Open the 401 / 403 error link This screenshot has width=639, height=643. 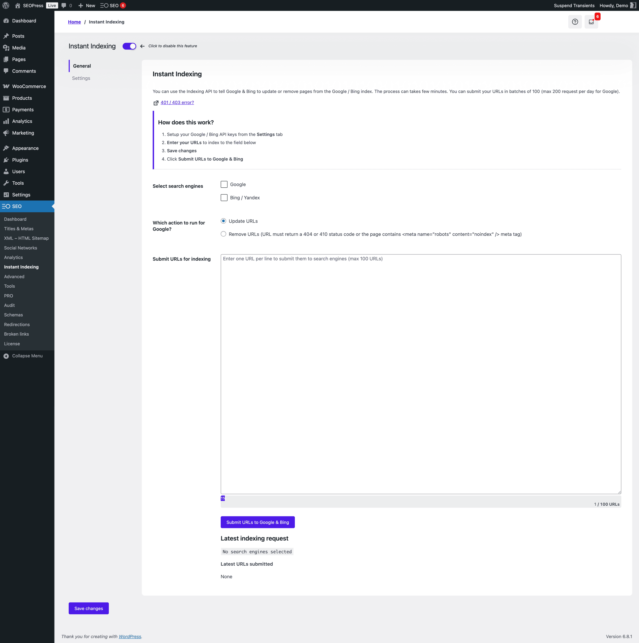tap(177, 102)
